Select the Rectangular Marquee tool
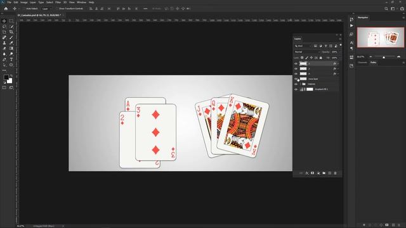The image size is (406, 228). click(11, 21)
